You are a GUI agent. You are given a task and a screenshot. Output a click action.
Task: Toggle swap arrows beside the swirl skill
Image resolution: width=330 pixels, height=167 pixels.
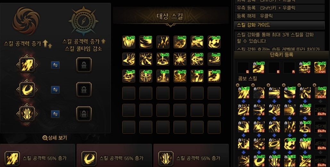click(x=55, y=90)
